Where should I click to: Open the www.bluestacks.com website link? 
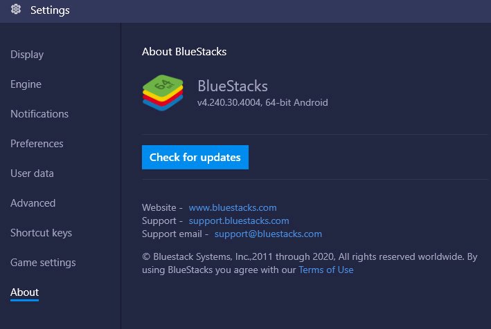(x=233, y=207)
